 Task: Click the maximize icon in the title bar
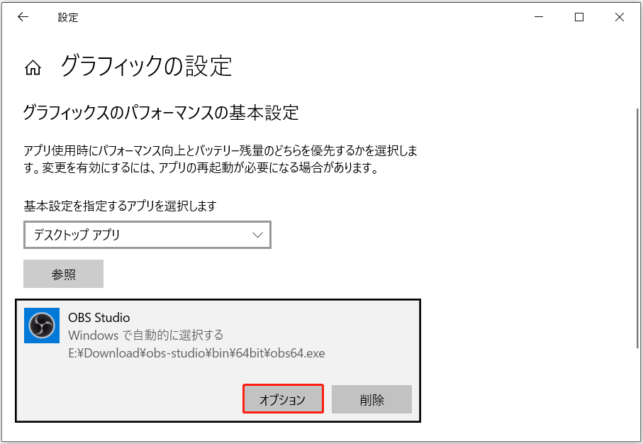578,16
